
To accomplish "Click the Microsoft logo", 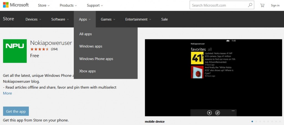I will pos(16,5).
